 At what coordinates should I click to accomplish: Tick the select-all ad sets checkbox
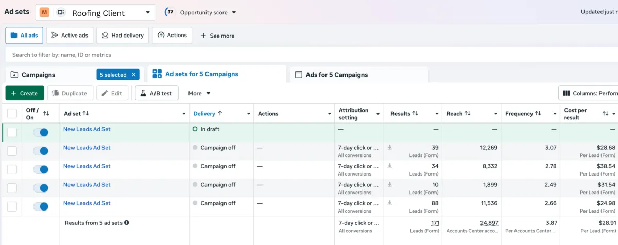[12, 114]
